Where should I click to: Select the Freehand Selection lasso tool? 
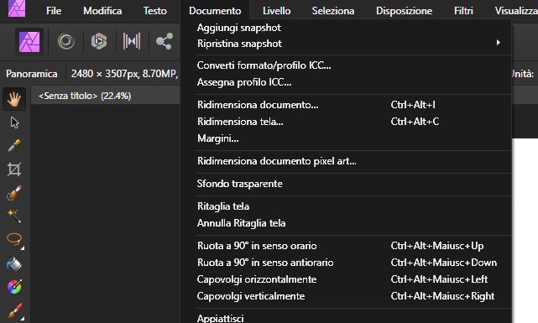tap(14, 239)
